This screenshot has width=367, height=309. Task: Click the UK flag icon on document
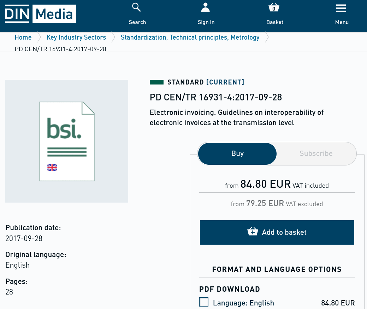tap(52, 168)
